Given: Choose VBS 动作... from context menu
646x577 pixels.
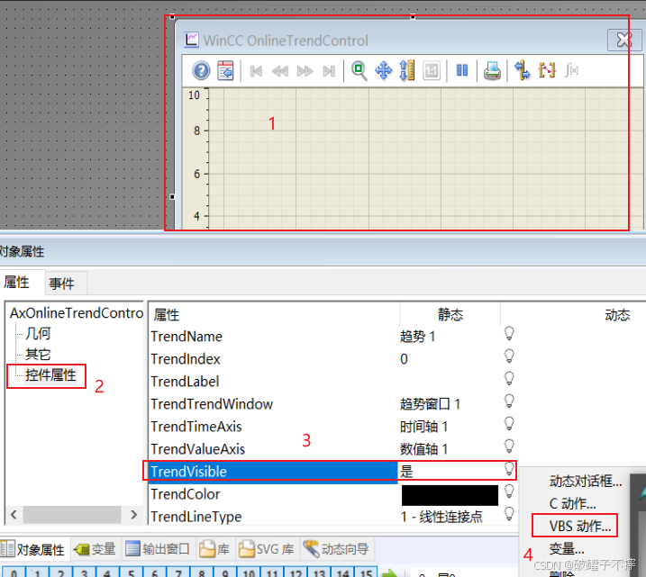Looking at the screenshot, I should [x=580, y=526].
